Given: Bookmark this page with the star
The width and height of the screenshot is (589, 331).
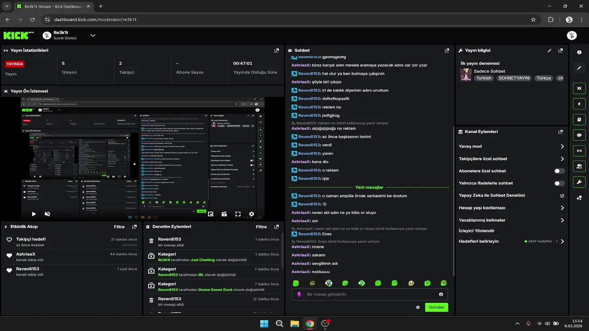Looking at the screenshot, I should point(533,20).
